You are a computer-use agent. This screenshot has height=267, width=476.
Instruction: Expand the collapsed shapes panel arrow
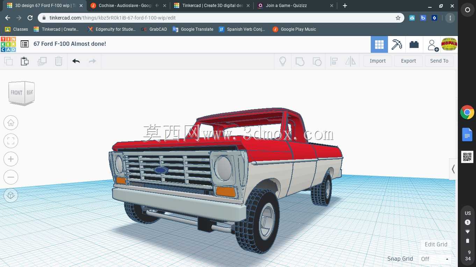(x=453, y=169)
